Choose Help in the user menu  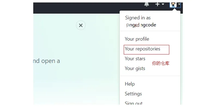click(x=130, y=84)
